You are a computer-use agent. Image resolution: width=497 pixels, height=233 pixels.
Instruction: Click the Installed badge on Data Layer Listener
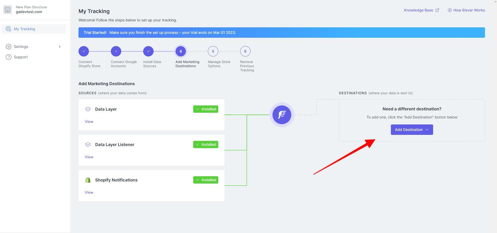pyautogui.click(x=206, y=144)
